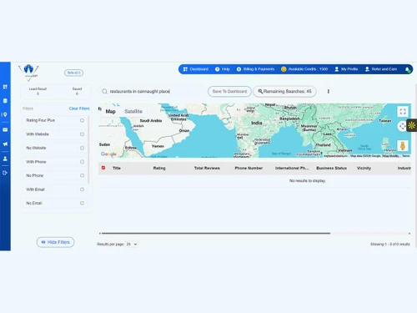Click the Hide Filters button
This screenshot has width=417, height=313.
point(55,242)
